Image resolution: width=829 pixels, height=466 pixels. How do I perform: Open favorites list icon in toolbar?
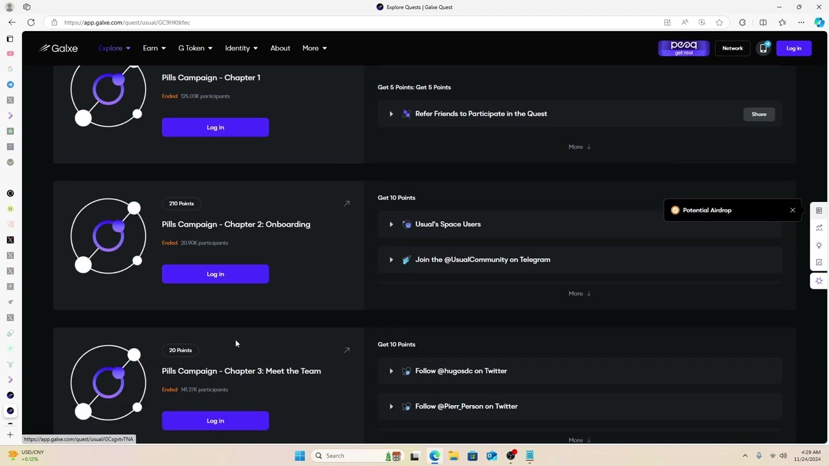tap(782, 23)
